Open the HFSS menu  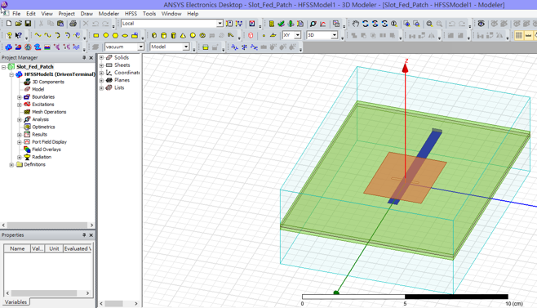tap(131, 14)
